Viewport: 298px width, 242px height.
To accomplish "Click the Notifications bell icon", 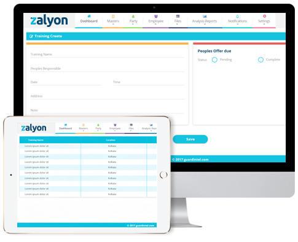I will (x=237, y=16).
